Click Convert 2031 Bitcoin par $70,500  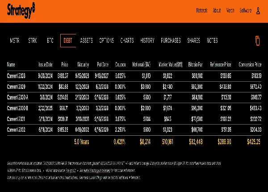pos(197,119)
